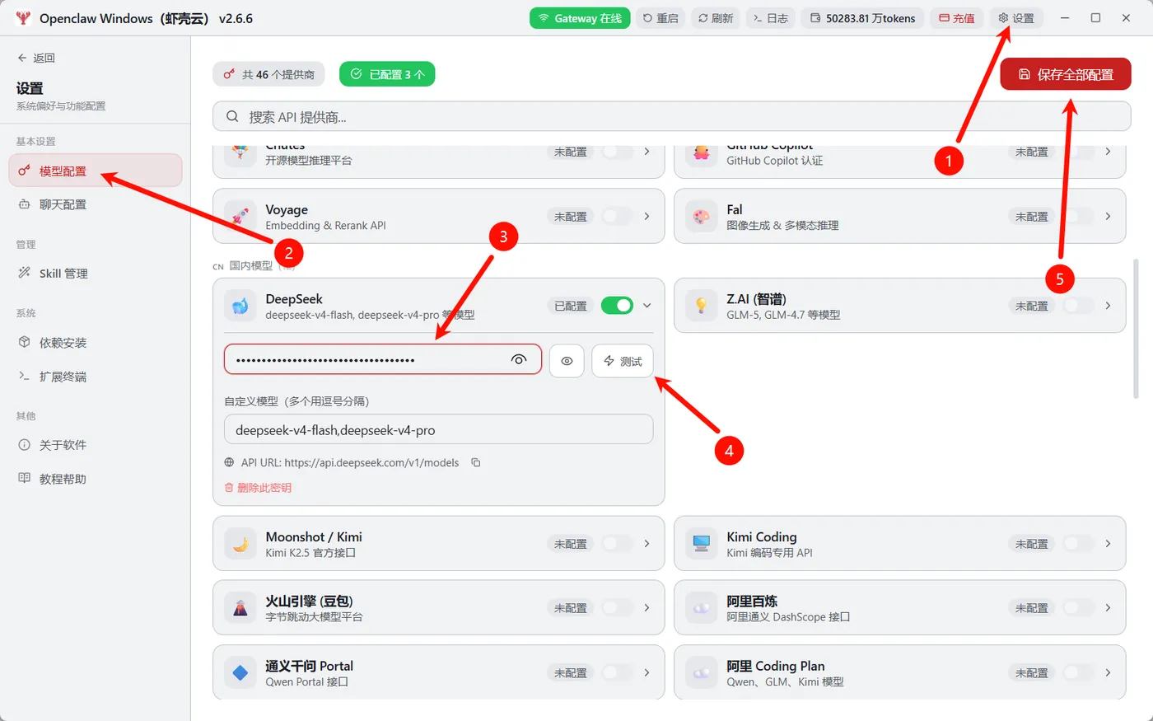Click the 50283.81 万tokens balance
The image size is (1153, 721).
tap(862, 18)
